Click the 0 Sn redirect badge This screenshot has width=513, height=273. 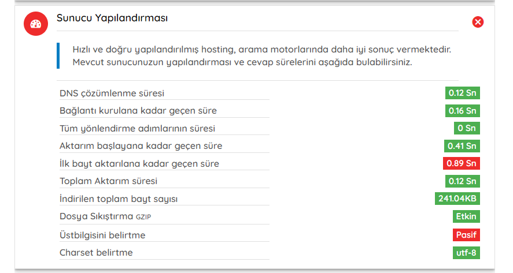[x=467, y=128]
